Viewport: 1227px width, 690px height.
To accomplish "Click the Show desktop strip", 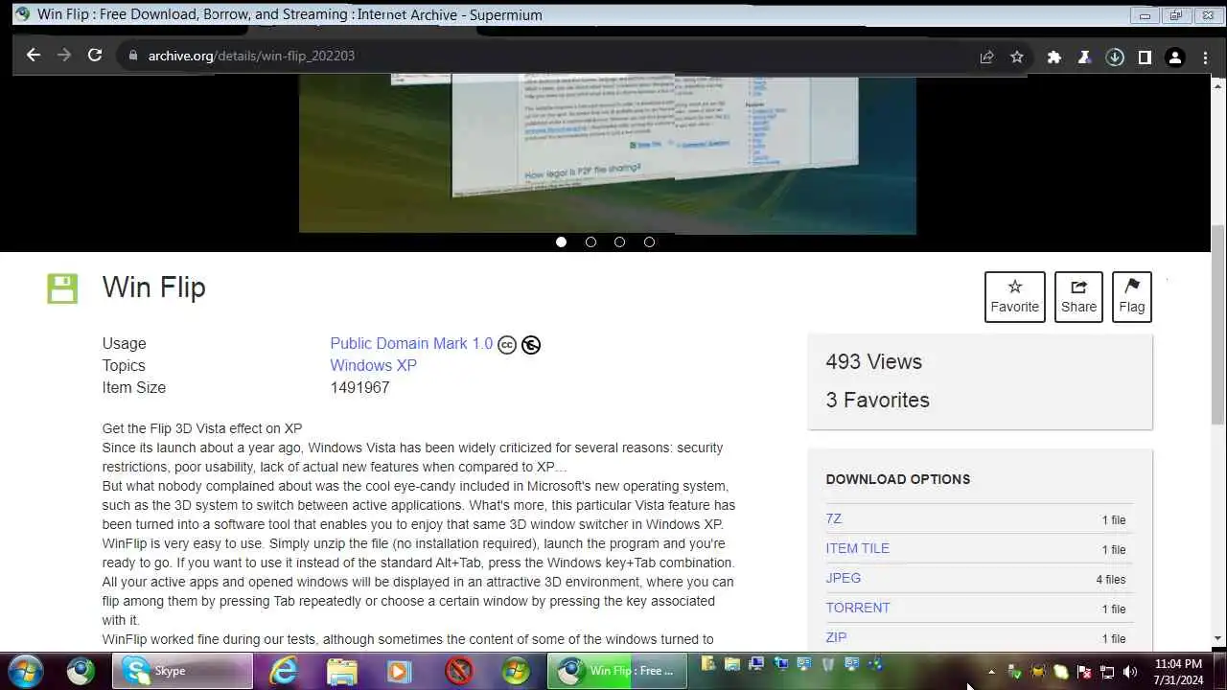I will tap(1219, 671).
